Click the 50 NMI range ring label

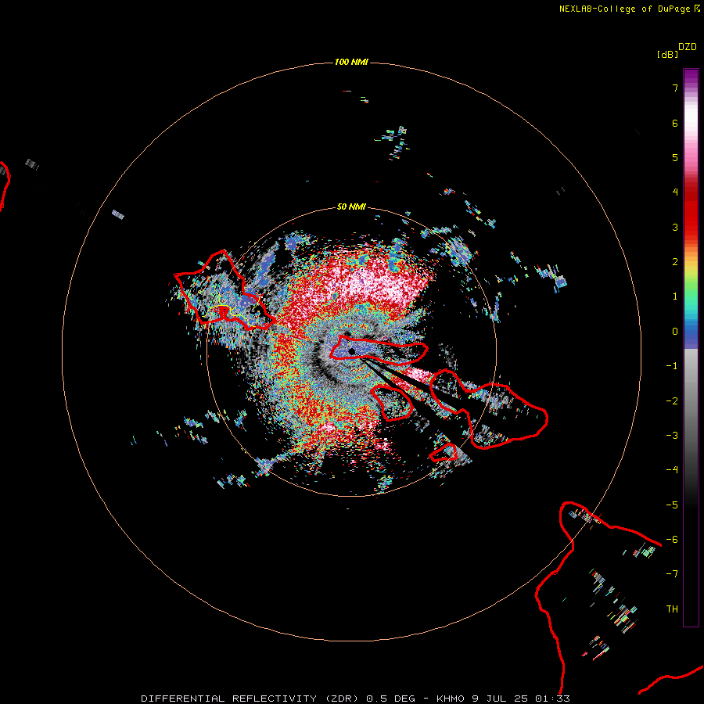(351, 207)
